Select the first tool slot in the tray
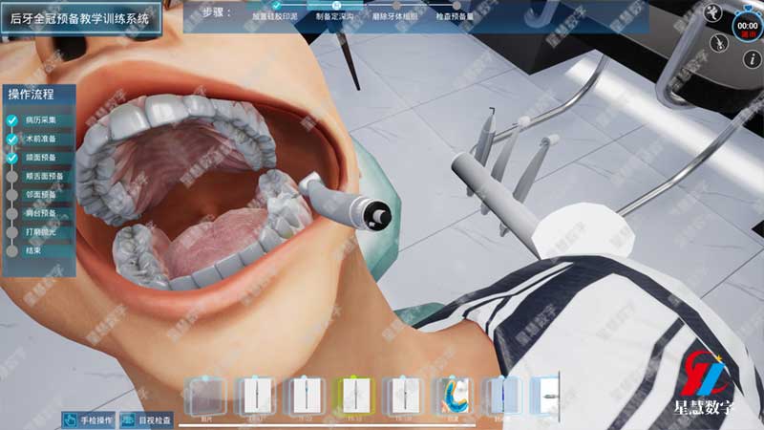The width and height of the screenshot is (764, 430). [206, 397]
